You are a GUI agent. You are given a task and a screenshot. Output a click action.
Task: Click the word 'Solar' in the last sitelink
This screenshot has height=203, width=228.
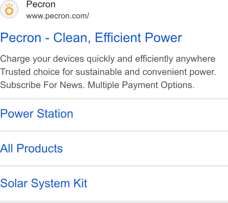(14, 183)
